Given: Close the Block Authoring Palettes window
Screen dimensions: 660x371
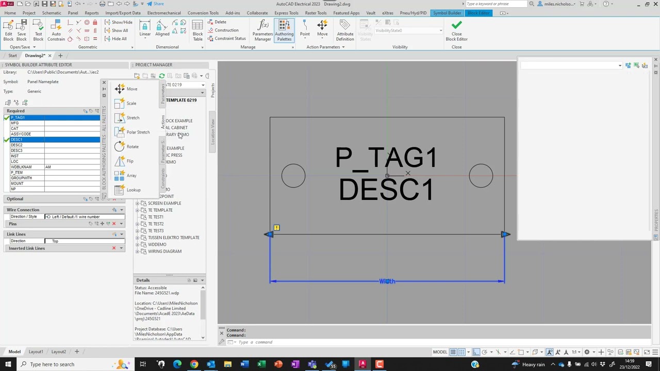Looking at the screenshot, I should [x=104, y=82].
